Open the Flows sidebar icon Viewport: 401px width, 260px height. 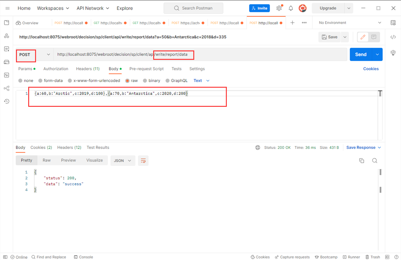[x=6, y=88]
